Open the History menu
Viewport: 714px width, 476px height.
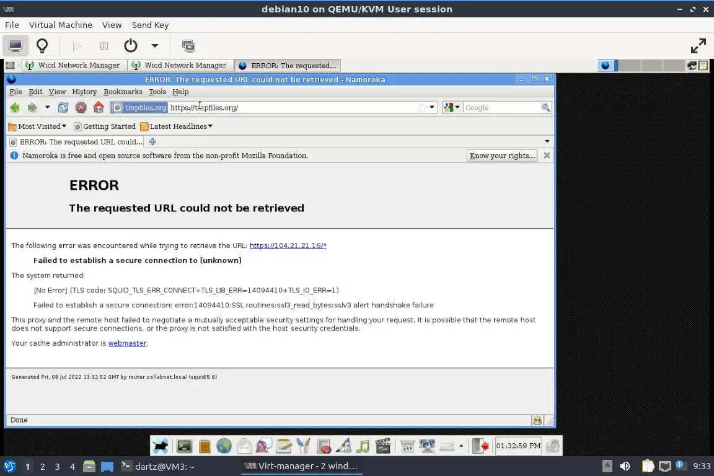(x=84, y=92)
